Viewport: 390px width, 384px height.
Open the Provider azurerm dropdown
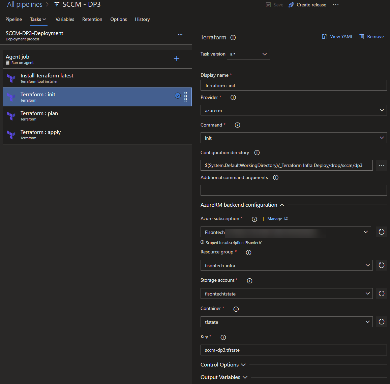[294, 110]
